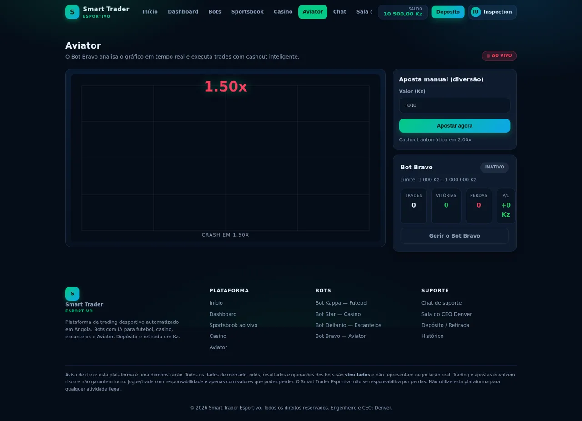Viewport: 582px width, 421px height.
Task: Open footer link Casino
Action: 218,336
